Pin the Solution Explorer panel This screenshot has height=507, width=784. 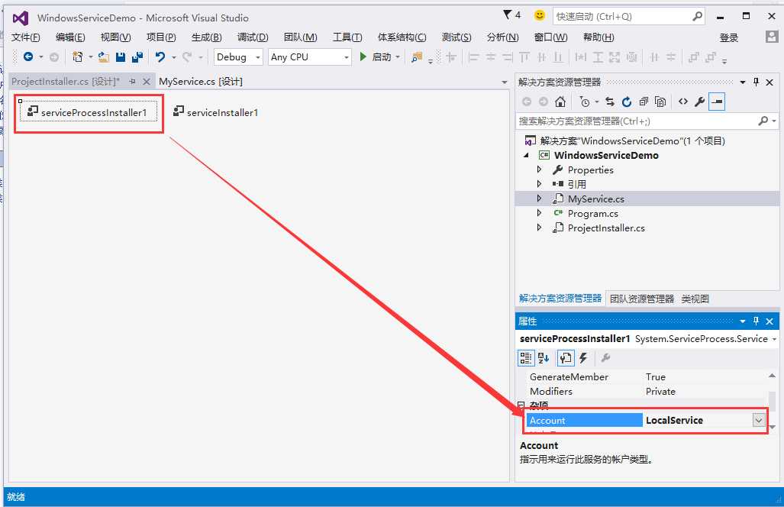coord(756,82)
